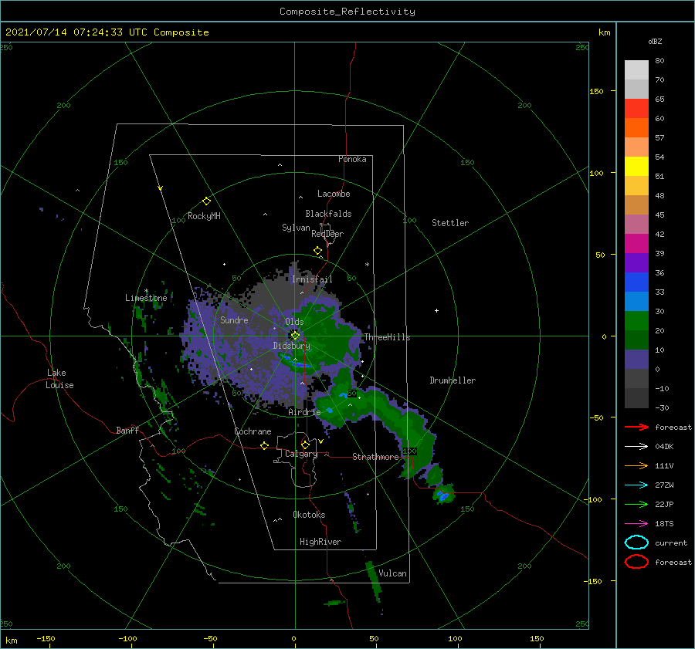Click the Sundre label
This screenshot has height=649, width=695.
[234, 319]
